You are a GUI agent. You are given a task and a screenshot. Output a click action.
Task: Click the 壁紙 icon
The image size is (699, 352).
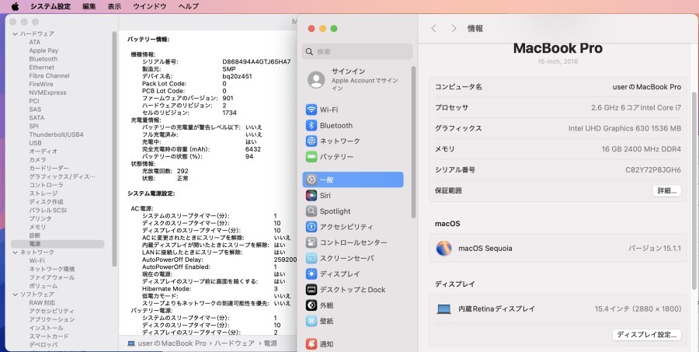311,321
